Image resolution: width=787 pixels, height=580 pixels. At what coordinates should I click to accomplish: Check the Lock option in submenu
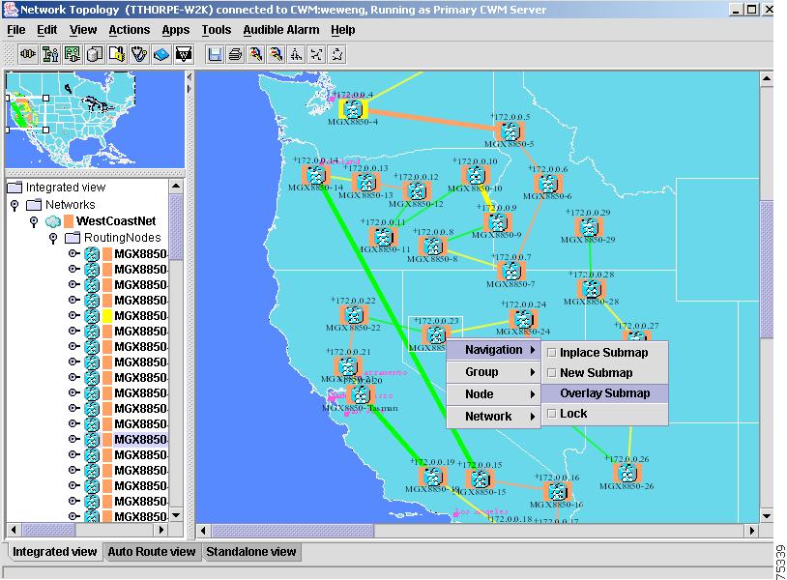pyautogui.click(x=605, y=414)
